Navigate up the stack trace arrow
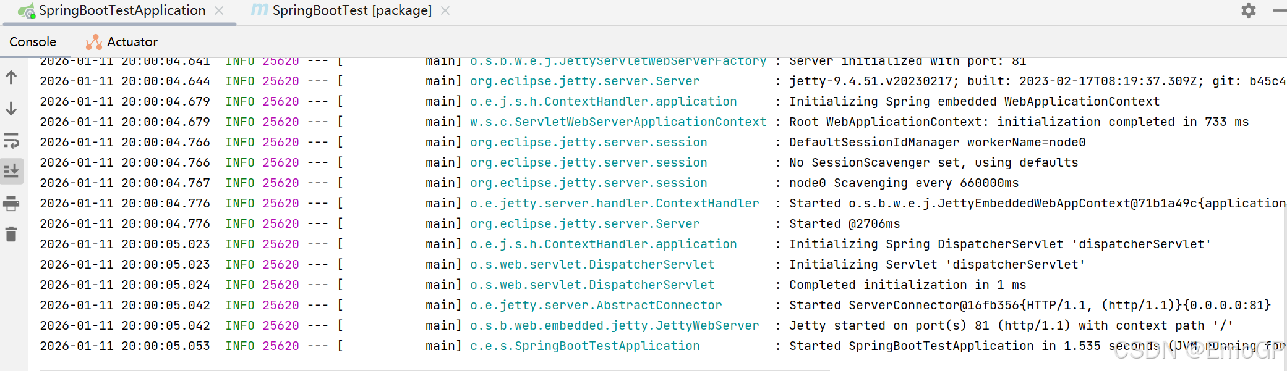The width and height of the screenshot is (1287, 371). click(x=11, y=77)
